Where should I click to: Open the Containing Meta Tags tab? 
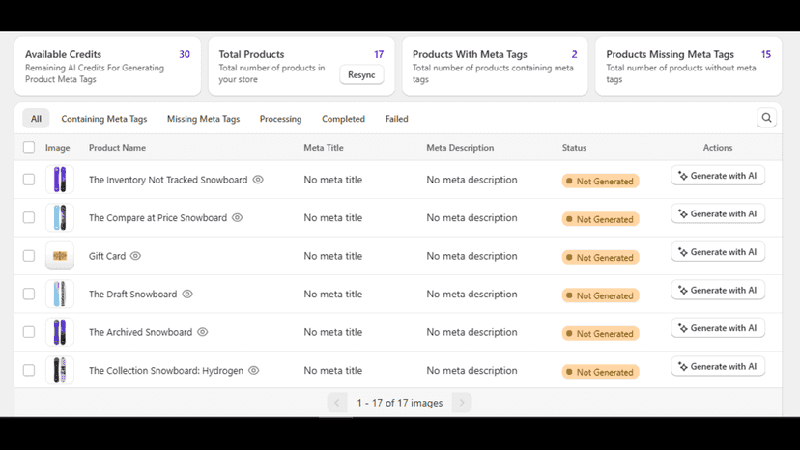104,119
